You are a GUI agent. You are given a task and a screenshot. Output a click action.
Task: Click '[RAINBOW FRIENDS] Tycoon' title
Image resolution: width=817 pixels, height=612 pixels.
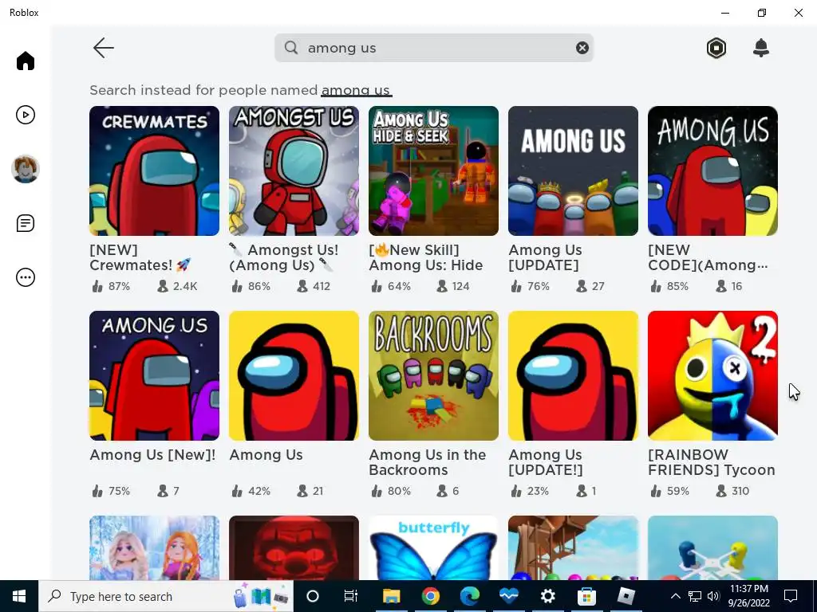(x=712, y=462)
